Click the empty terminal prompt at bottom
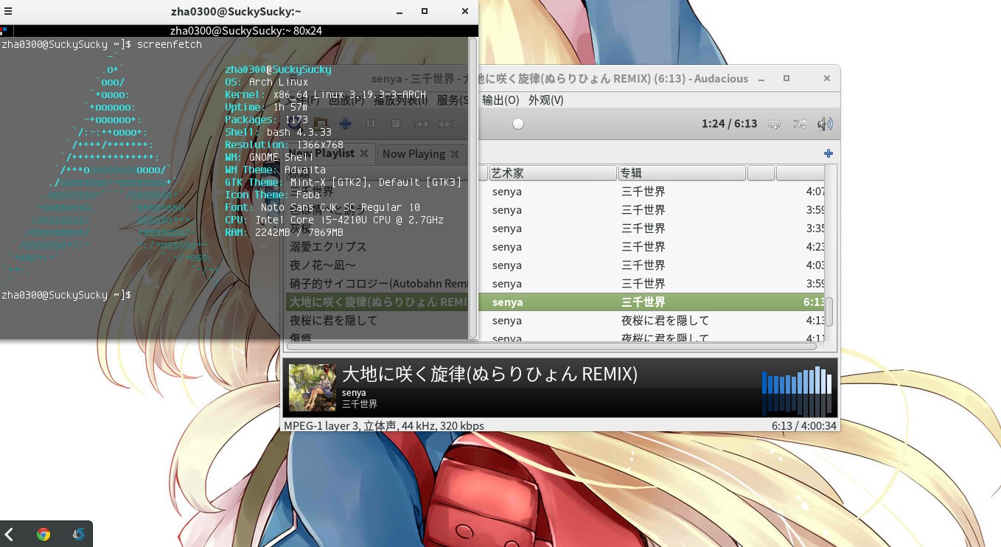 66,295
